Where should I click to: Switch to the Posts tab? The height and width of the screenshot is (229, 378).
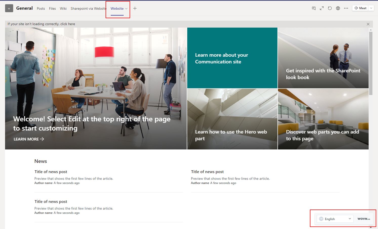coord(41,9)
